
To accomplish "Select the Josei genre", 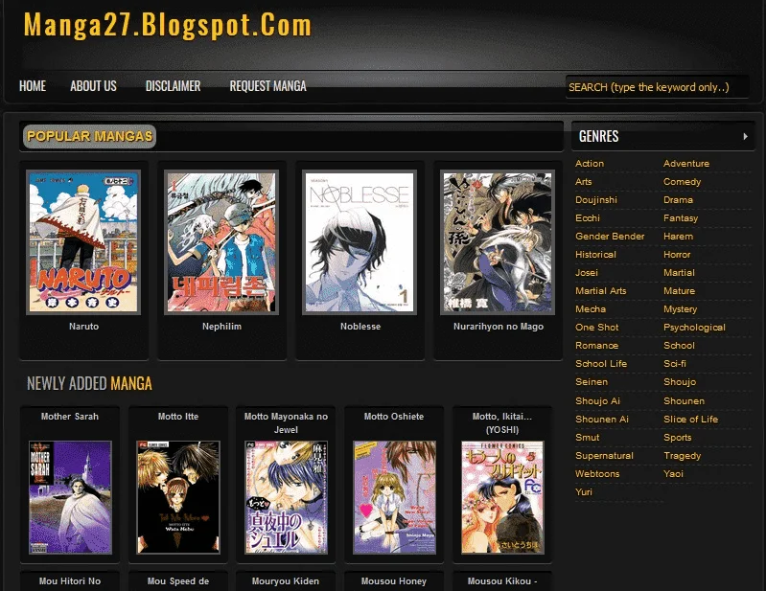I will (586, 273).
